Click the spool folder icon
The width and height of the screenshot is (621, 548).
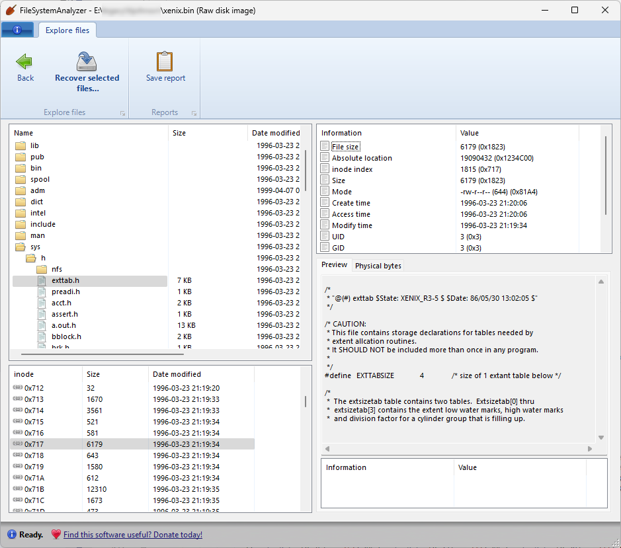coord(21,179)
